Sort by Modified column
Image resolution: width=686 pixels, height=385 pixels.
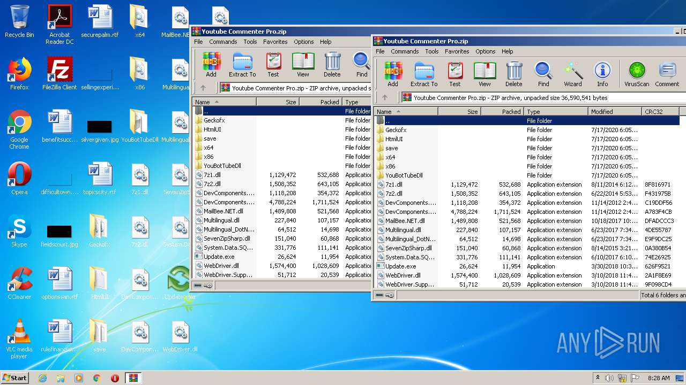point(615,112)
